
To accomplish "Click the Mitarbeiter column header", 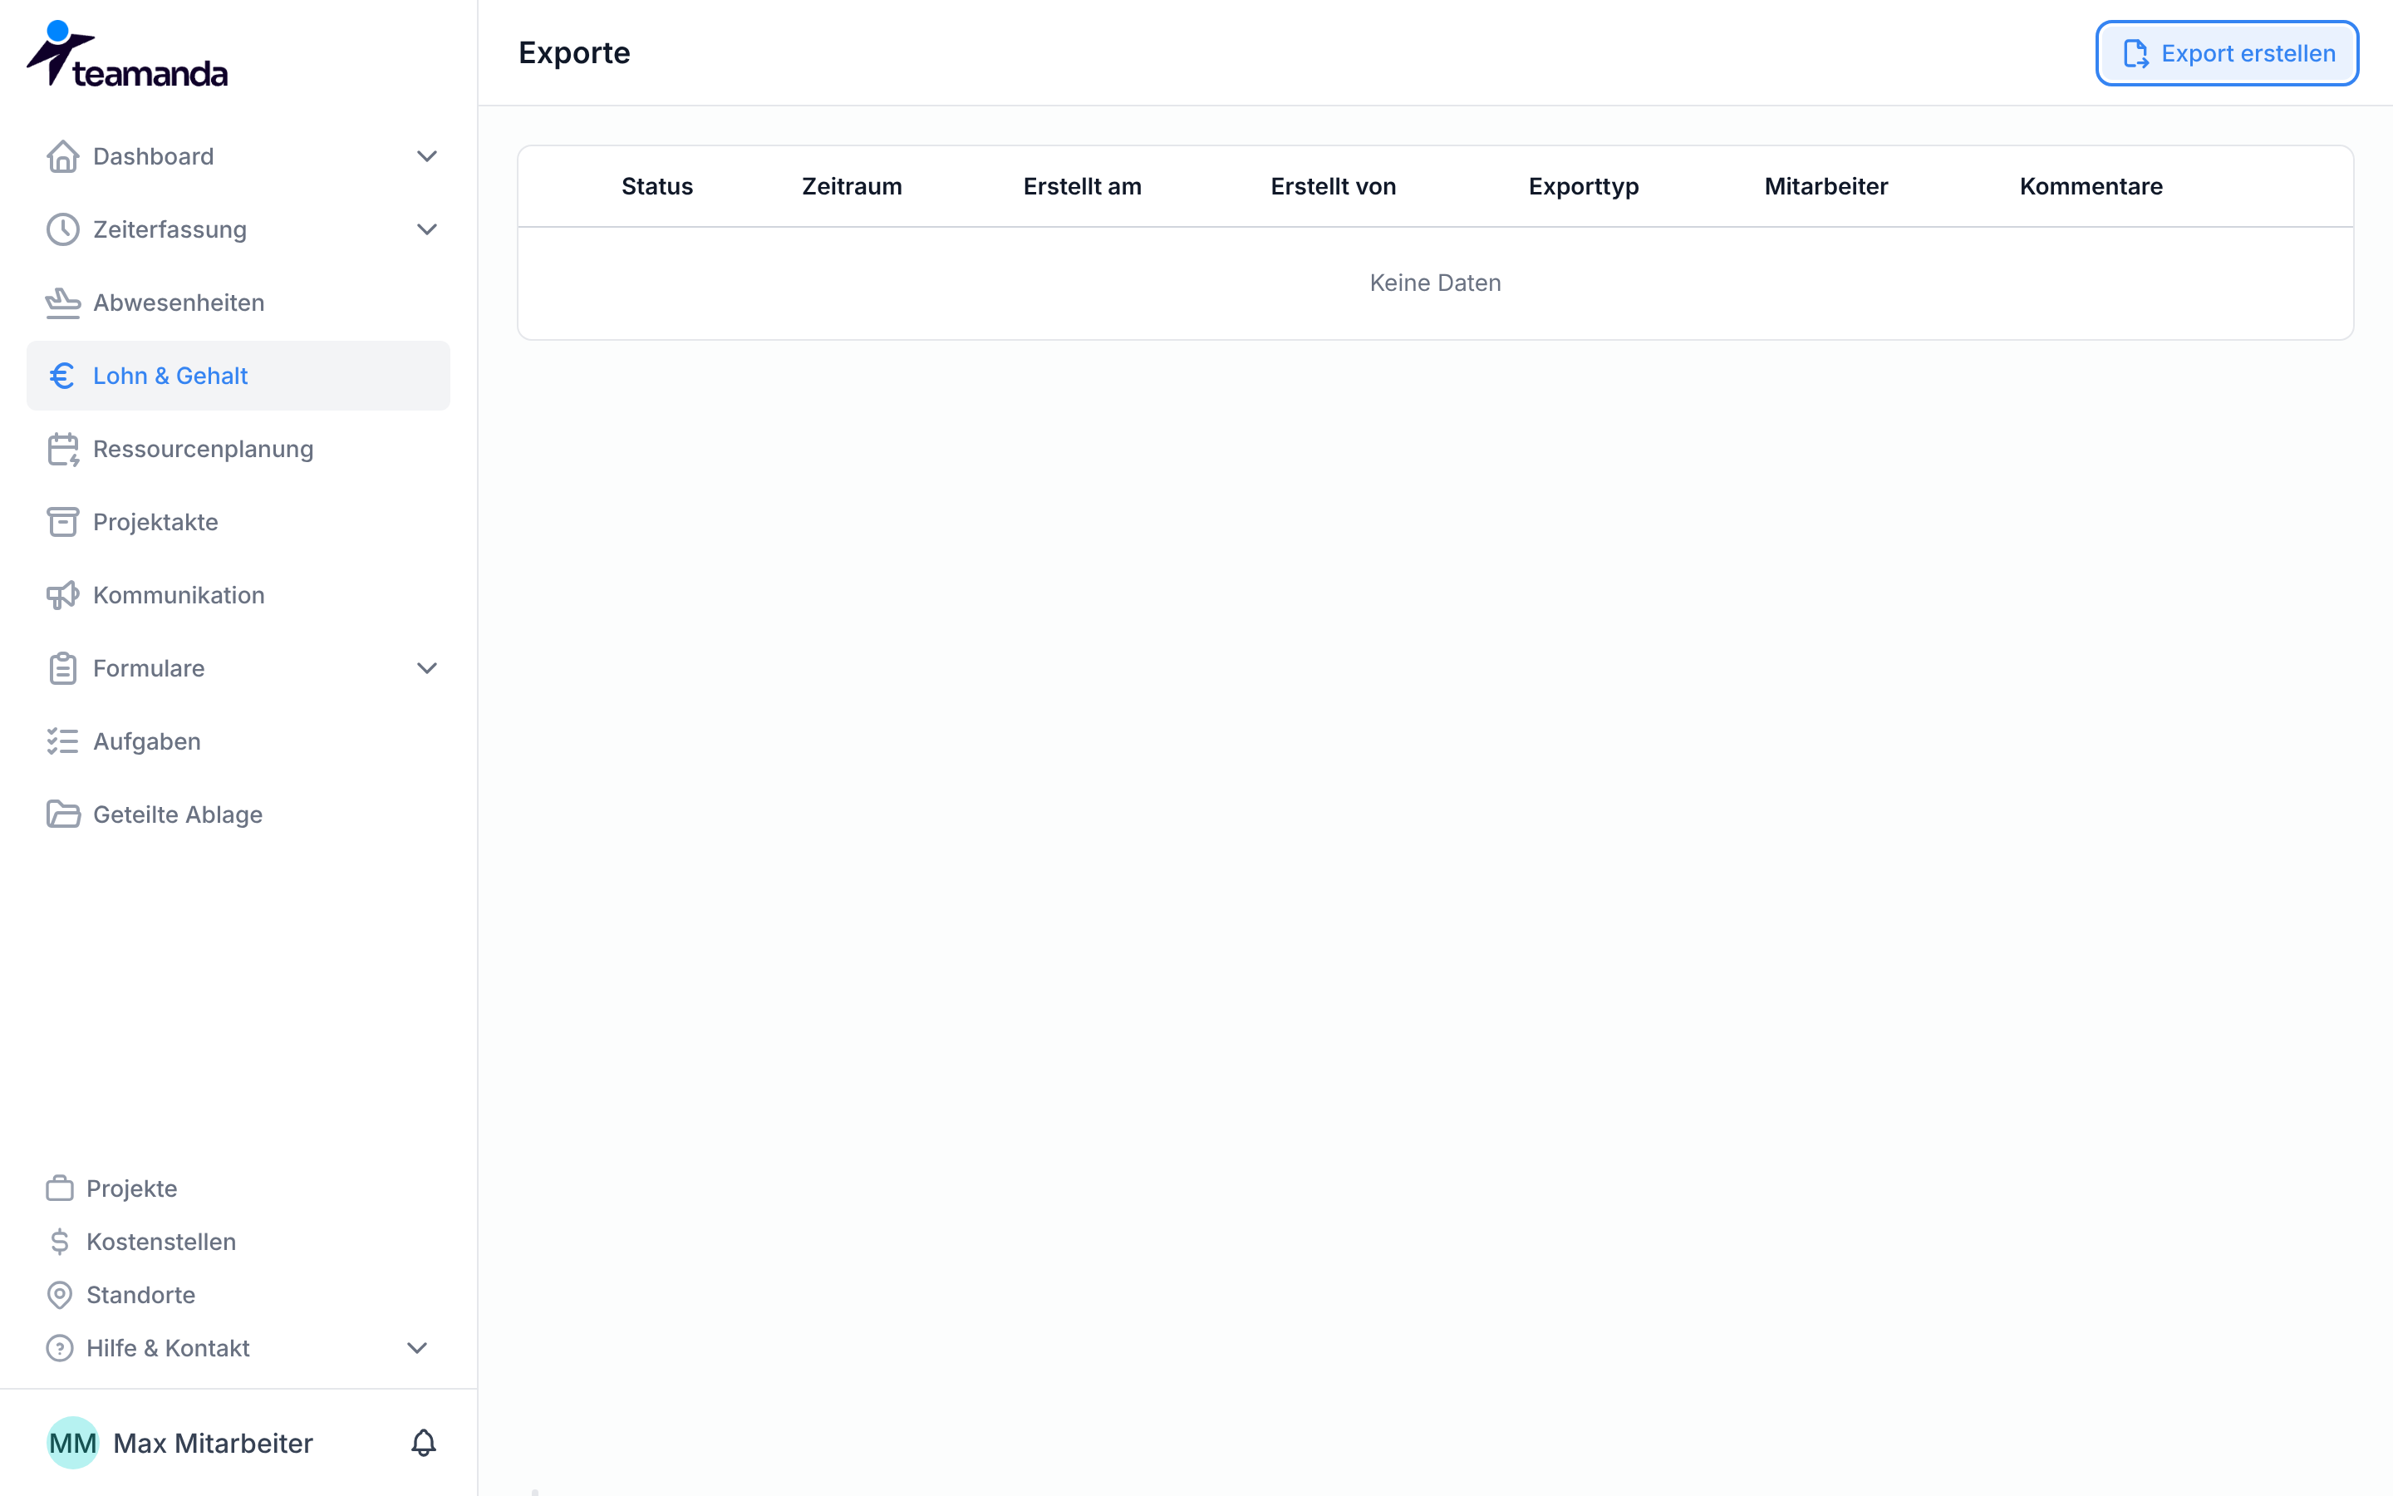I will click(x=1826, y=187).
